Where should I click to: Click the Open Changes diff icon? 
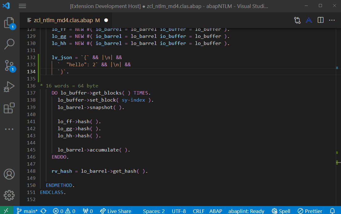(x=297, y=20)
